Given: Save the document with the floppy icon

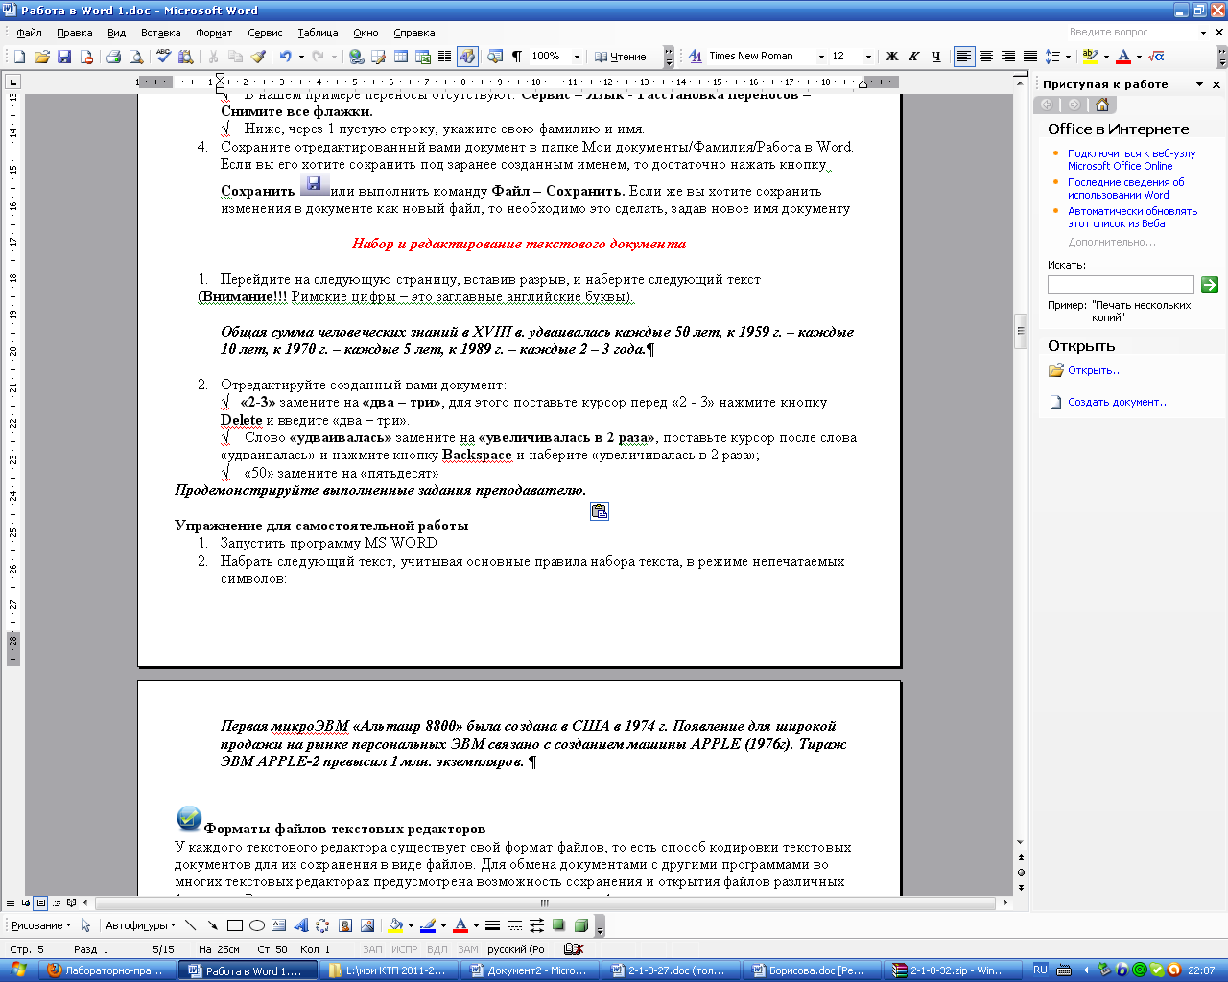Looking at the screenshot, I should pos(64,57).
